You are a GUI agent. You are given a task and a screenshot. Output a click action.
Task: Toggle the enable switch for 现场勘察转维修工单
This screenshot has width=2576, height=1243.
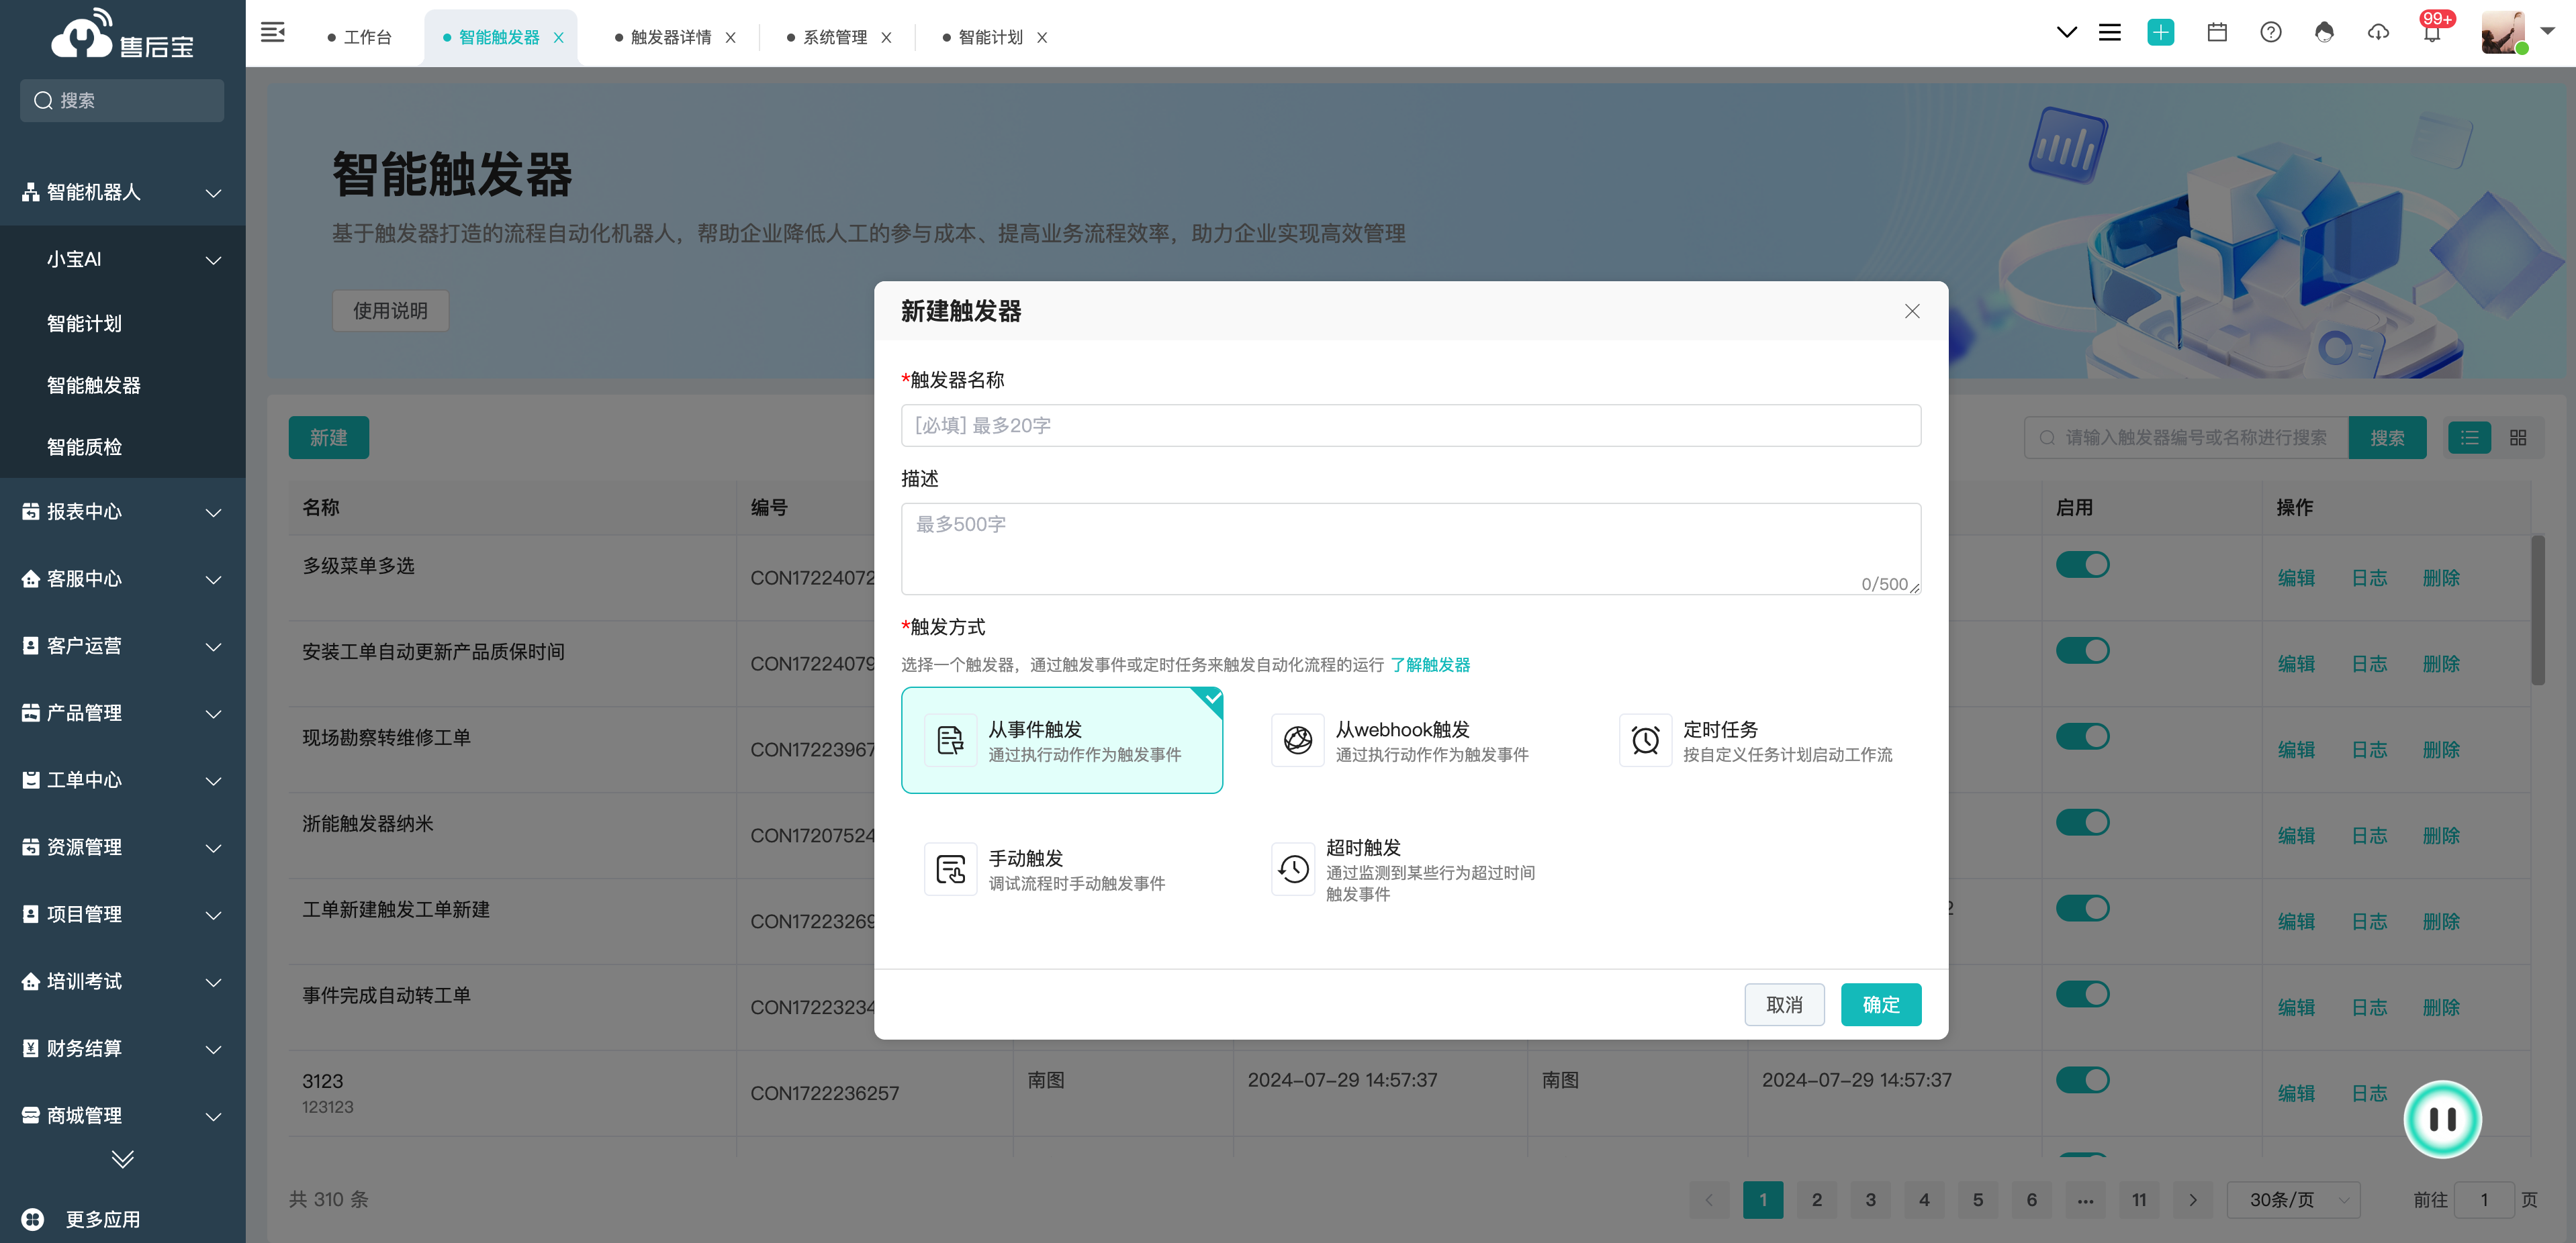tap(2082, 736)
